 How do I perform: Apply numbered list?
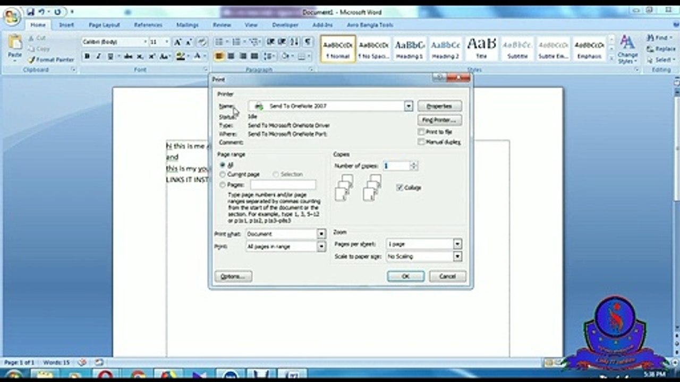click(236, 42)
